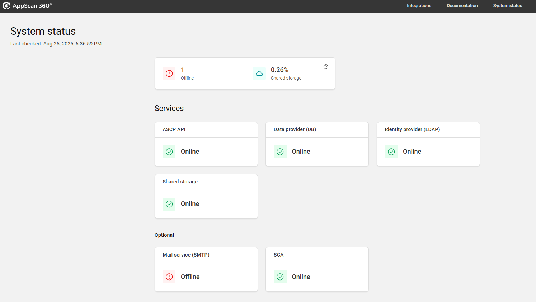Click the 0.26% shared storage value
The image size is (536, 302).
click(x=279, y=70)
